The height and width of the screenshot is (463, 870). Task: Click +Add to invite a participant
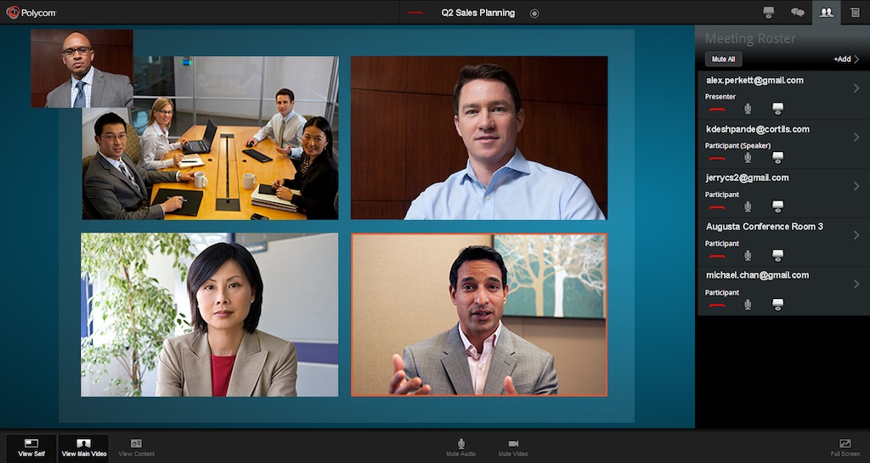click(x=846, y=59)
